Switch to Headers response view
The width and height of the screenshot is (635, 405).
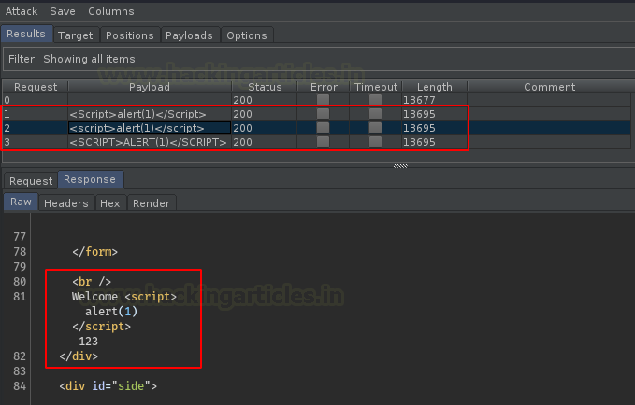tap(66, 203)
